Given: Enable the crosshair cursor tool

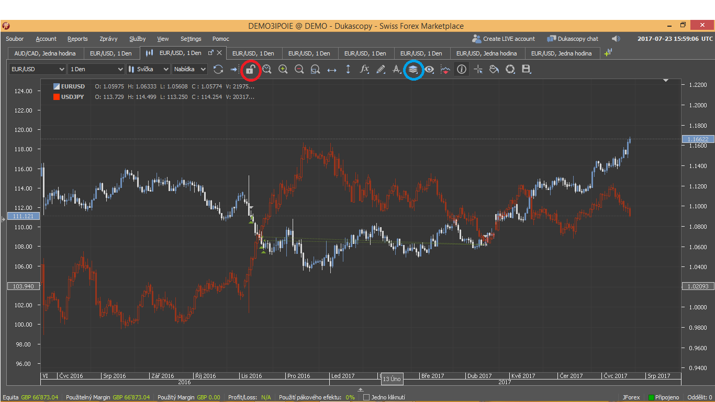Looking at the screenshot, I should (478, 69).
